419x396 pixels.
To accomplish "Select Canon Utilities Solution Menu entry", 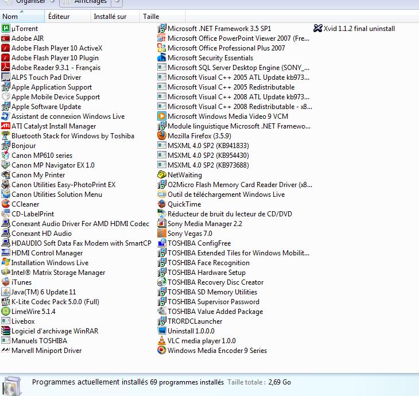I will pyautogui.click(x=52, y=194).
